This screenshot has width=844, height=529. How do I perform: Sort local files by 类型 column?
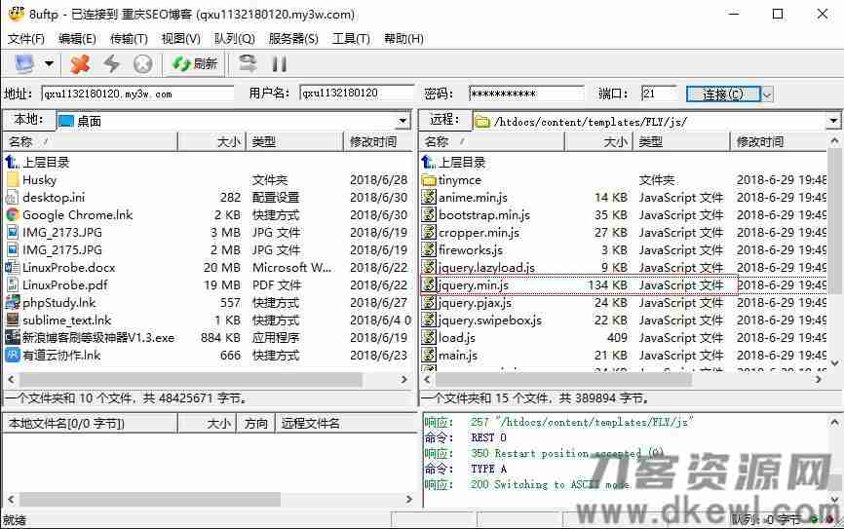(294, 141)
